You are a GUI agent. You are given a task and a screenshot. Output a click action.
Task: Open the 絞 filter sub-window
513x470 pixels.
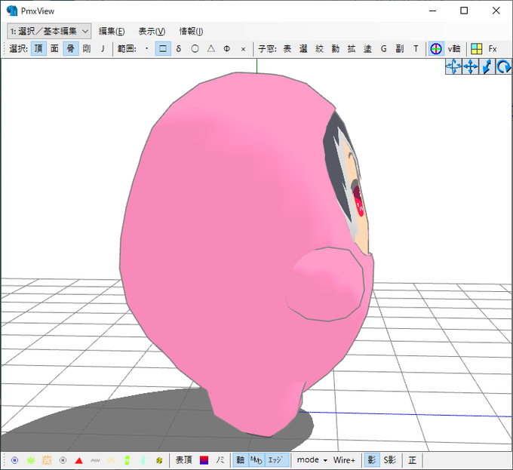click(x=319, y=49)
